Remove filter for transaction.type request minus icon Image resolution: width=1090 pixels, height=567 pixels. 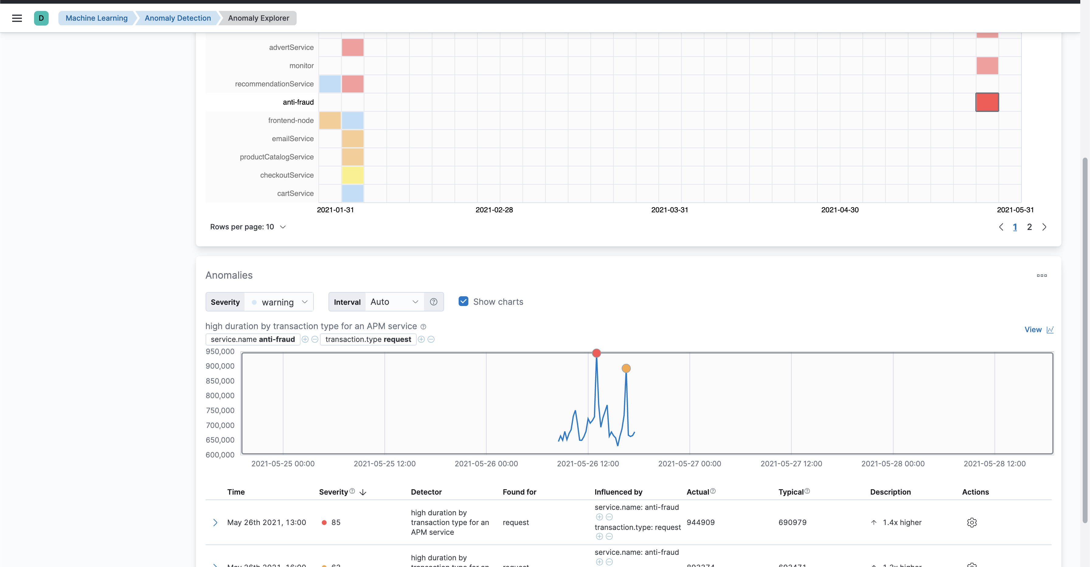tap(431, 339)
